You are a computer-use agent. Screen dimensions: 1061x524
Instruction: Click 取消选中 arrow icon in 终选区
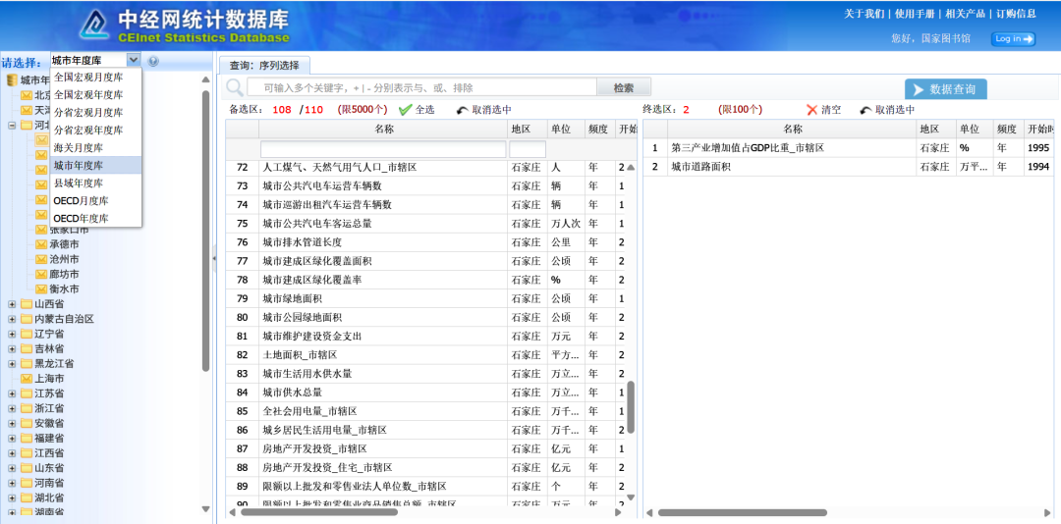tap(866, 110)
